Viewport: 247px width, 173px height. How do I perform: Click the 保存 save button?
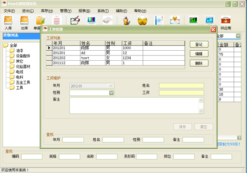182,127
